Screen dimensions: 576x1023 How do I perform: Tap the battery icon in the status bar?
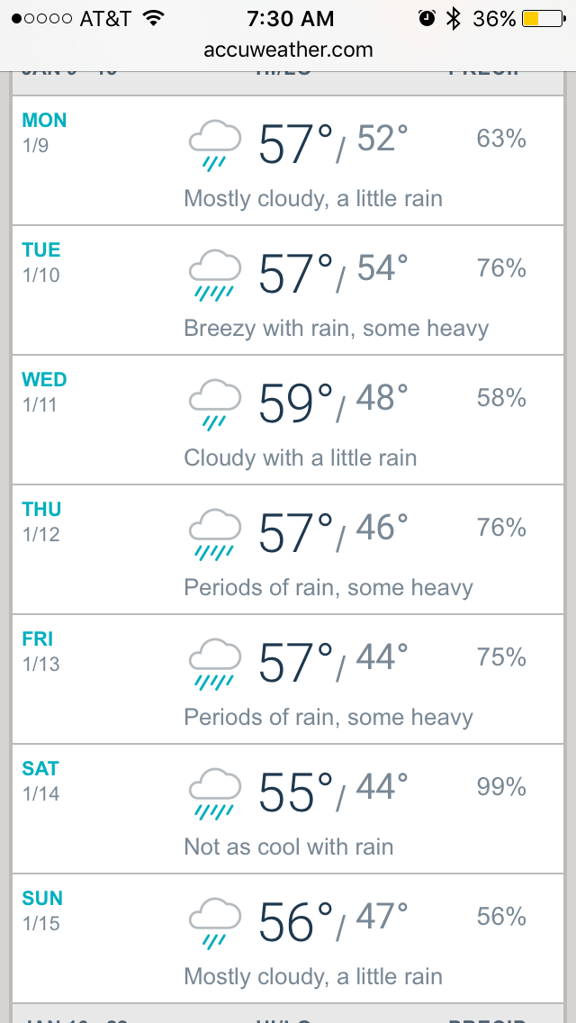tap(543, 19)
